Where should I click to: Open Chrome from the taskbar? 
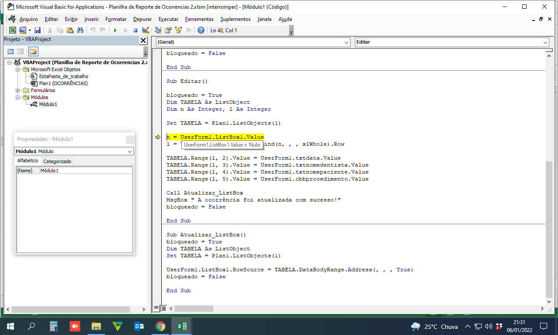(x=160, y=326)
